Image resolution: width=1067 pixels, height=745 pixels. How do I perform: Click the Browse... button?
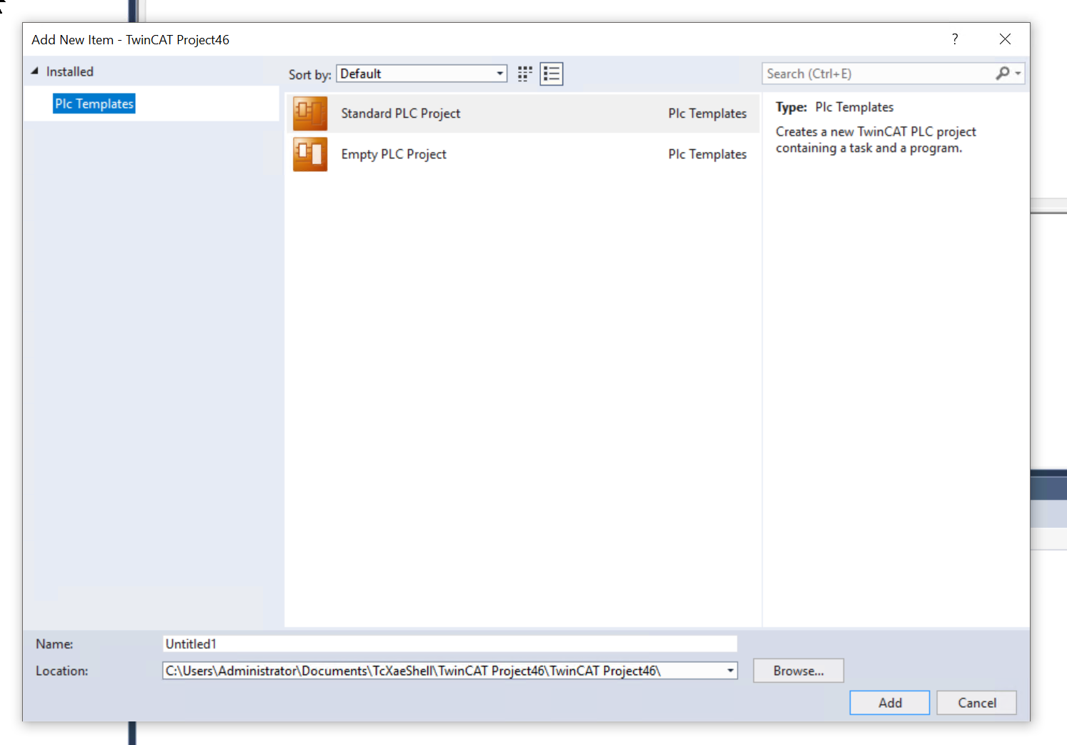point(798,671)
